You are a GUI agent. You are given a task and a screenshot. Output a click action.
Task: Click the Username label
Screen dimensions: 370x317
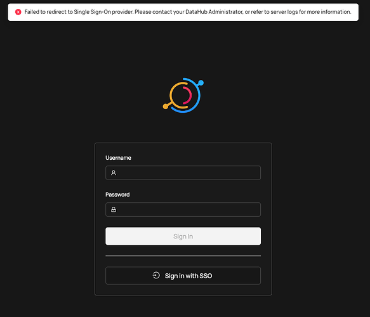118,158
